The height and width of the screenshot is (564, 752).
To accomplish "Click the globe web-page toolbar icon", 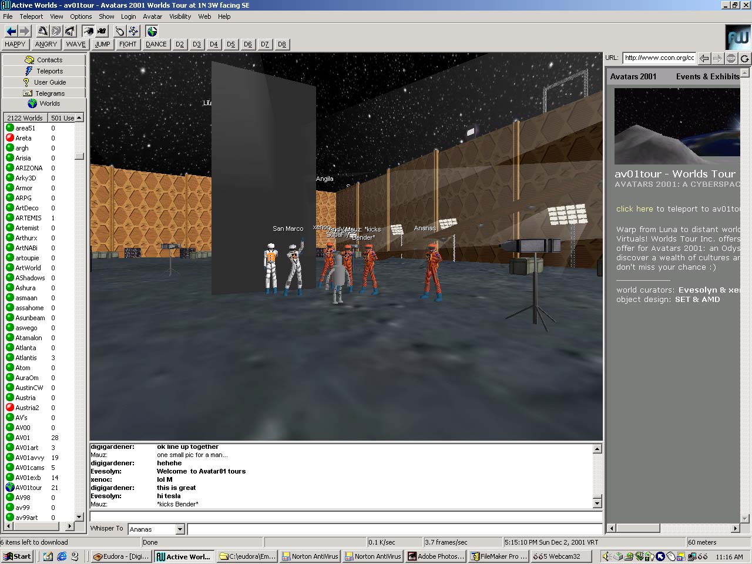I will tap(152, 31).
